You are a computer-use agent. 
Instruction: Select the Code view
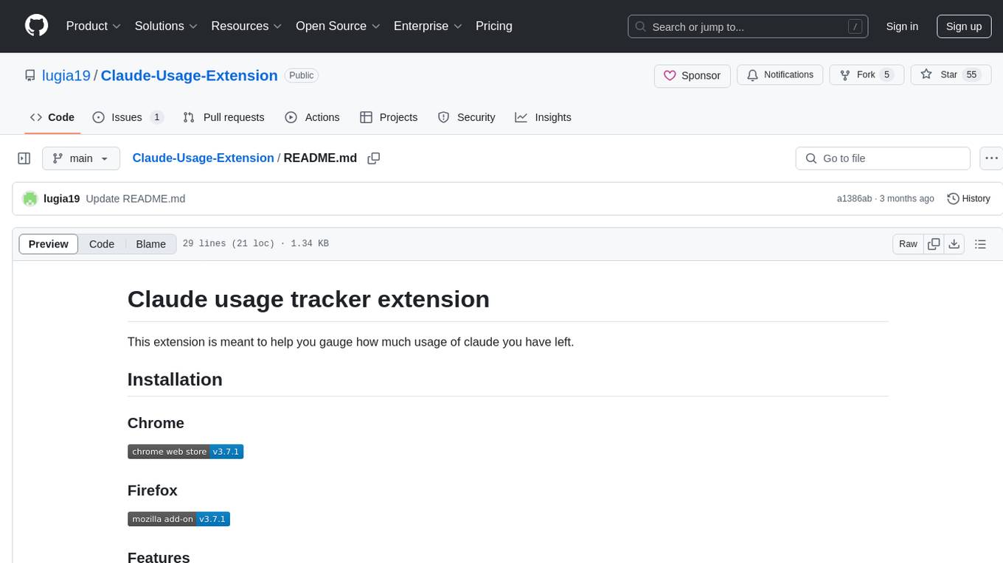pyautogui.click(x=102, y=244)
